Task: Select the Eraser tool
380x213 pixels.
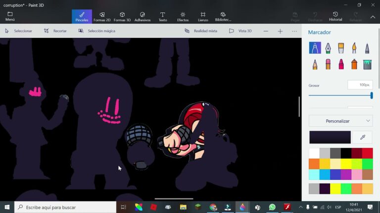Action: click(x=328, y=64)
